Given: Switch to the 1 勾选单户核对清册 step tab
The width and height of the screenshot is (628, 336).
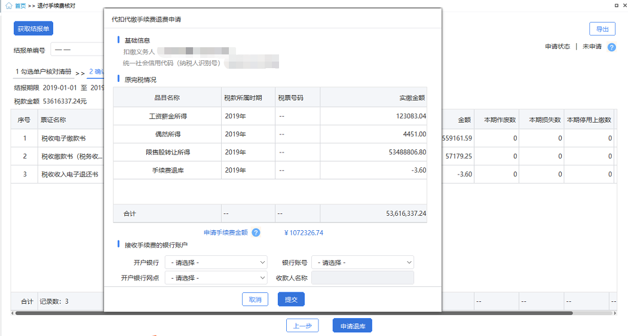Looking at the screenshot, I should pyautogui.click(x=43, y=72).
